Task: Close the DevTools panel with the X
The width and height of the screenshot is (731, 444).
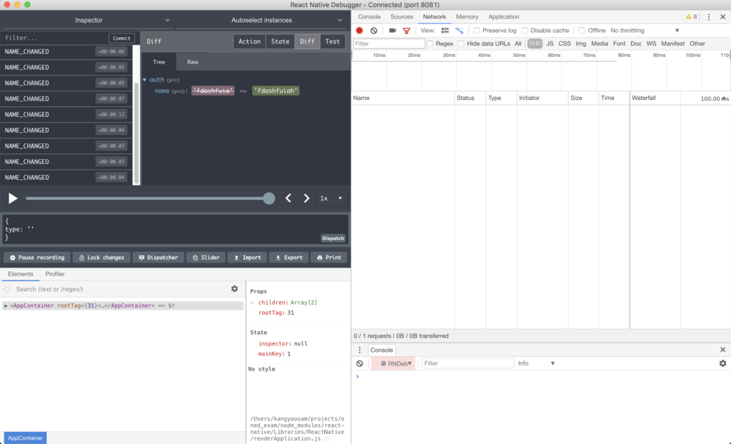Action: tap(722, 17)
